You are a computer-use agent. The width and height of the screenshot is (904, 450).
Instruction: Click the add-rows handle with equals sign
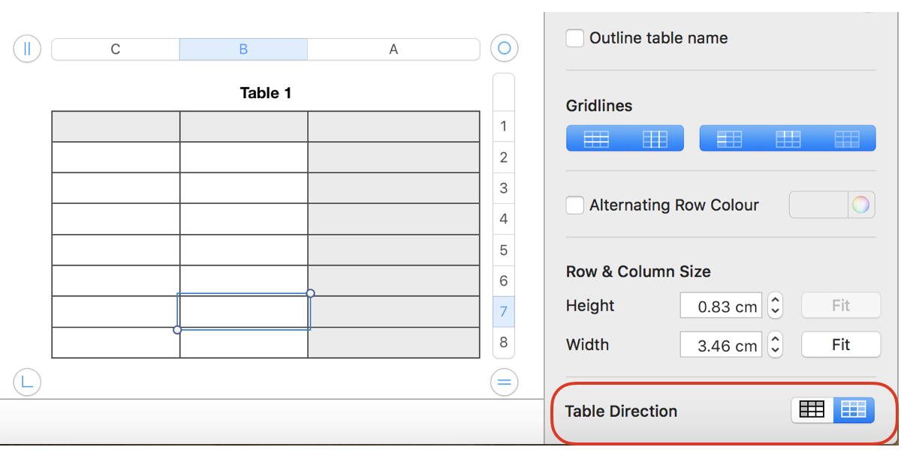[x=504, y=383]
